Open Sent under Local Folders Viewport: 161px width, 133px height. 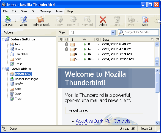click(18, 89)
